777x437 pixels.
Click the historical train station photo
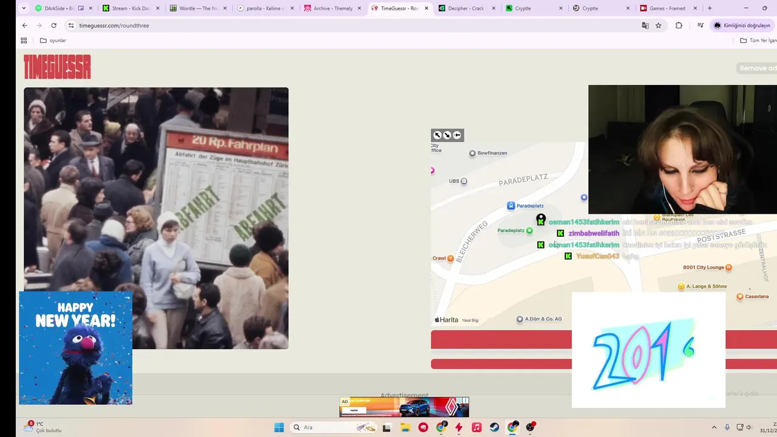coord(156,218)
